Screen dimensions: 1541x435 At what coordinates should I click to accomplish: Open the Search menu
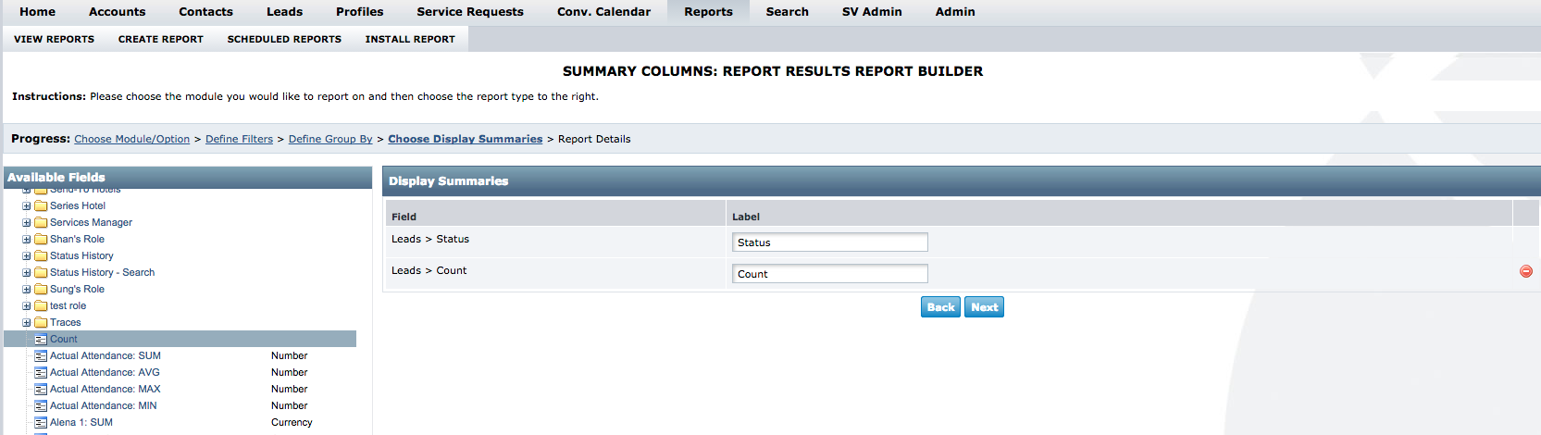[787, 12]
